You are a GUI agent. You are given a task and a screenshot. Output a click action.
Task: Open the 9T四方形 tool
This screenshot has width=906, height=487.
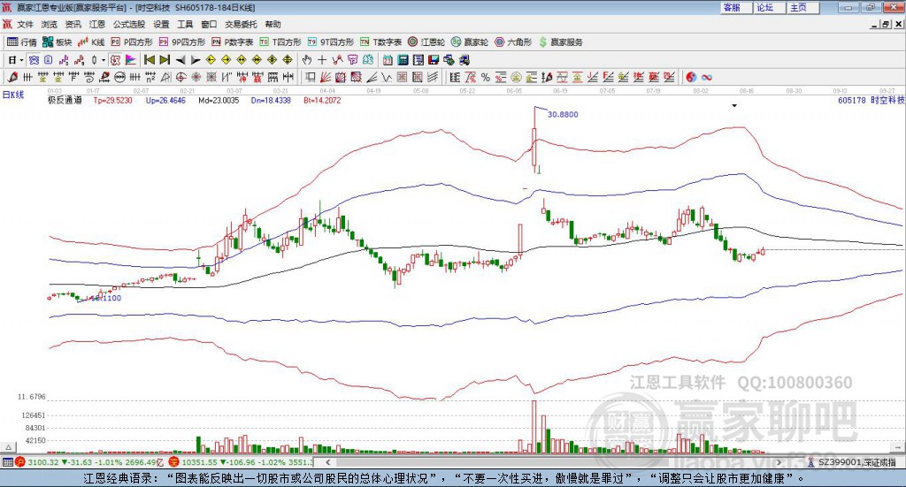(x=331, y=42)
